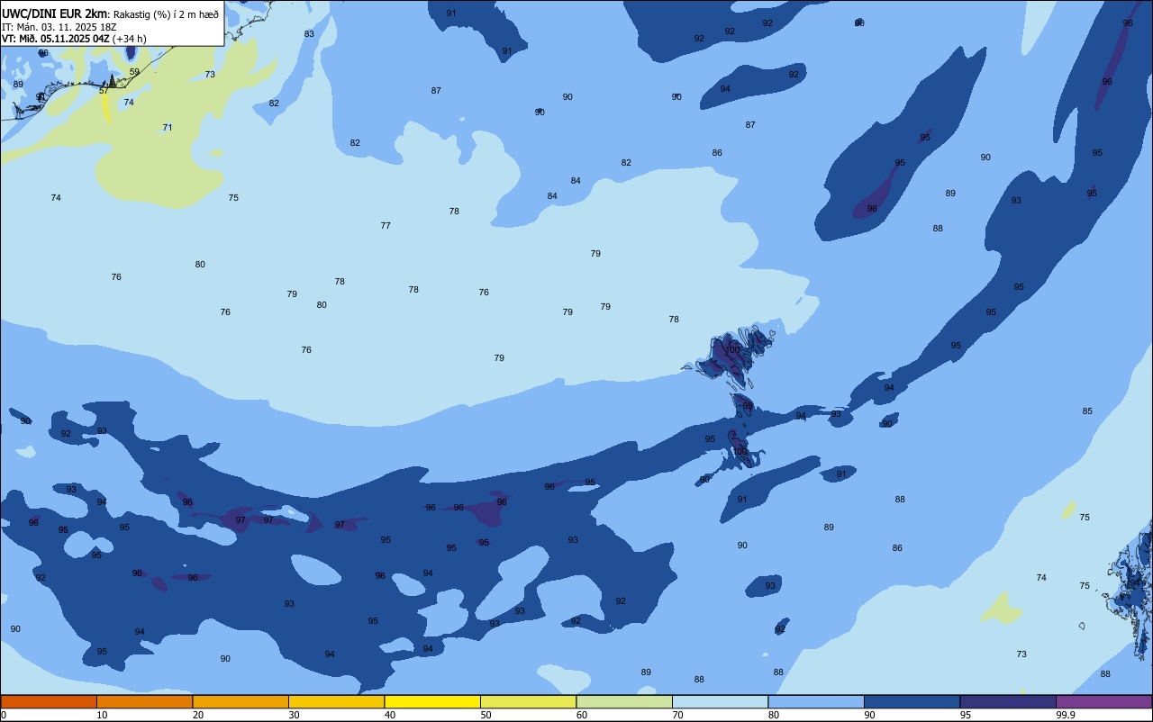This screenshot has height=722, width=1153.
Task: Click the legend tick label 20
Action: point(198,715)
